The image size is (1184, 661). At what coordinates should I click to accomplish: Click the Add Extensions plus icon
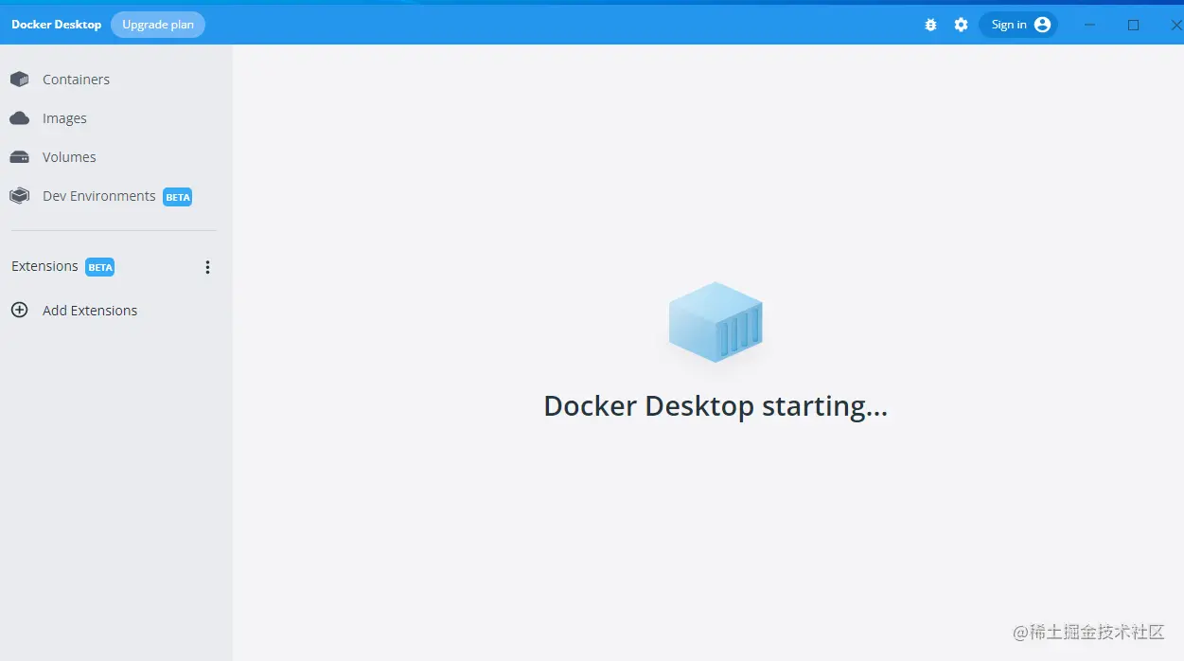19,310
